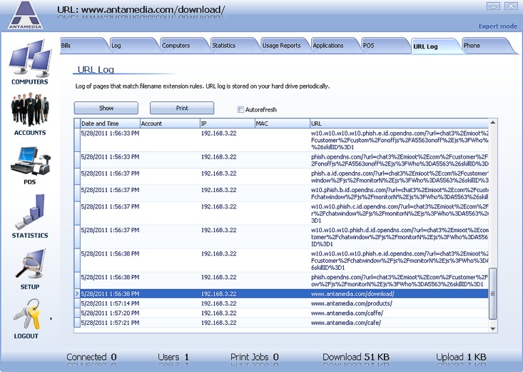
Task: Click the 5/28/2011 1:57:14 PM cell
Action: click(x=110, y=303)
